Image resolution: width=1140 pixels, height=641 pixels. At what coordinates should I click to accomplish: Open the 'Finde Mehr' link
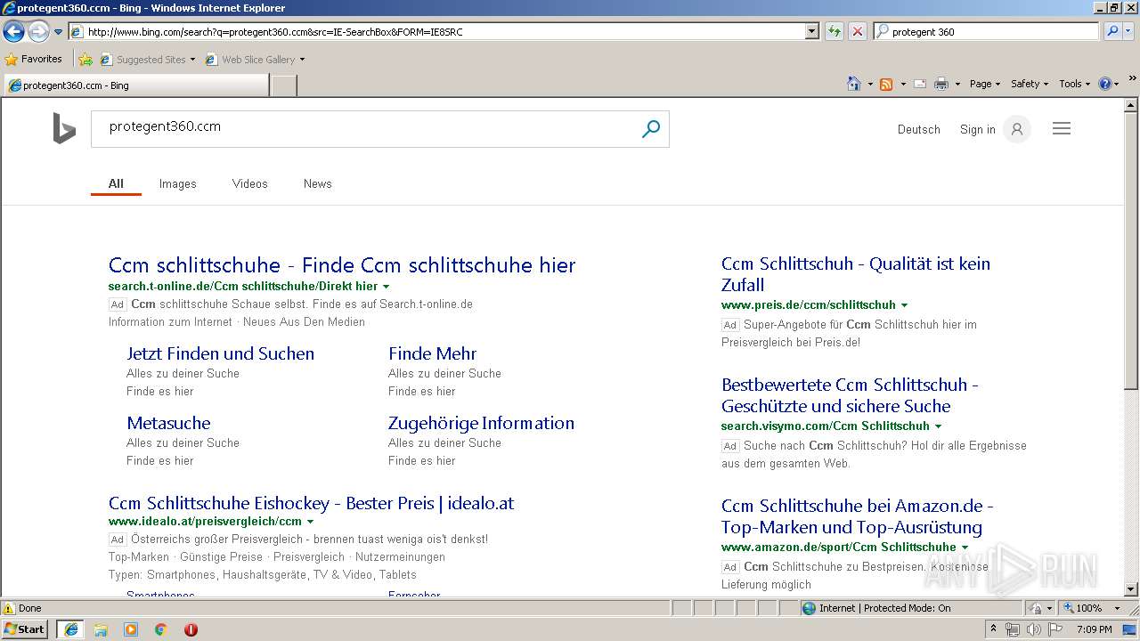point(432,353)
